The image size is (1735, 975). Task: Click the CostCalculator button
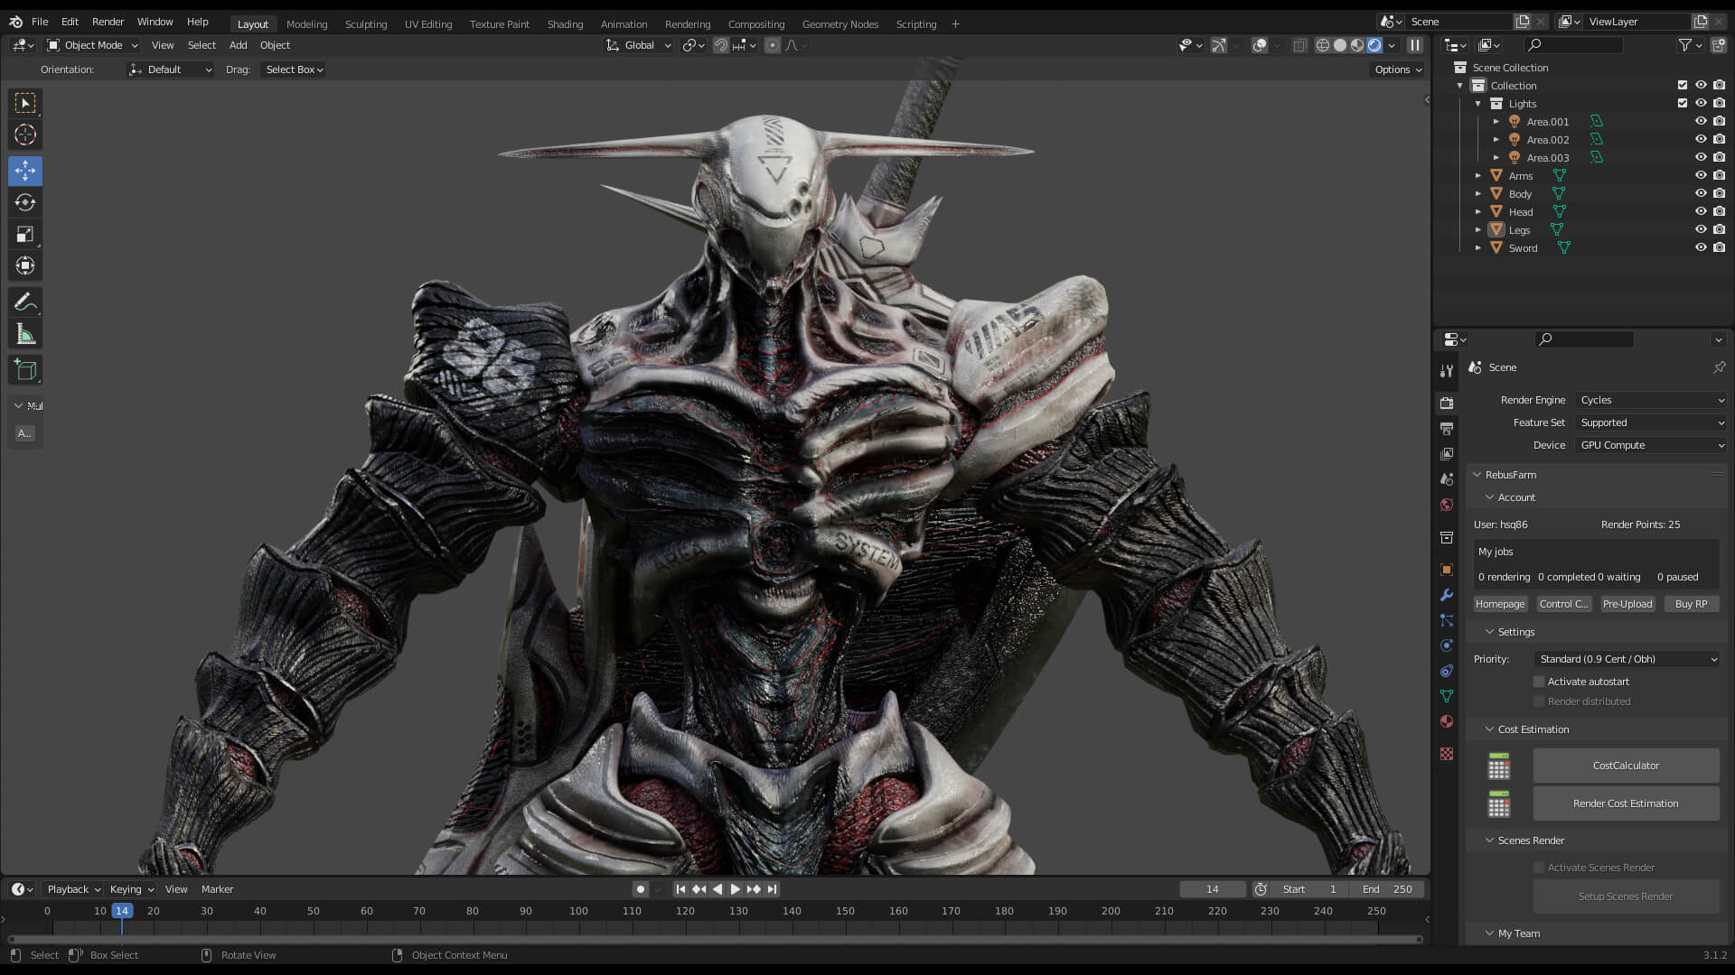coord(1626,766)
